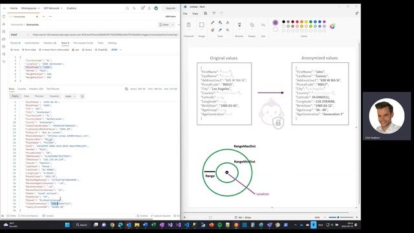Select the 'raw' body type radio
The width and height of the screenshot is (414, 233).
click(73, 50)
